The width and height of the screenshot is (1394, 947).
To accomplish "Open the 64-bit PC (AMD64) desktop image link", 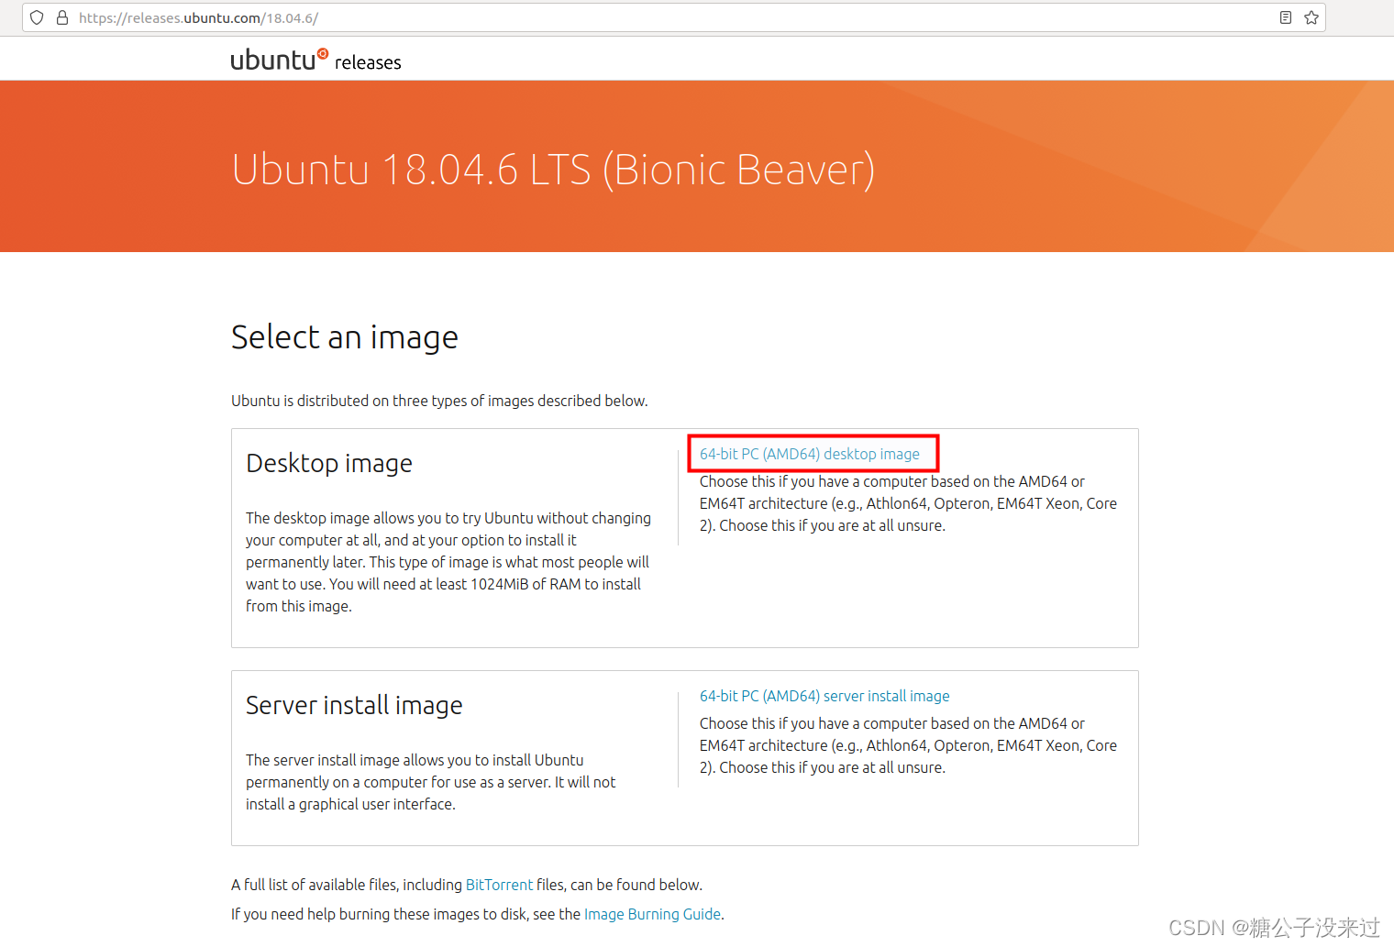I will 809,454.
